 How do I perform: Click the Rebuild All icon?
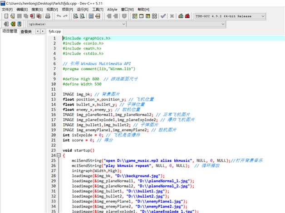point(154,16)
